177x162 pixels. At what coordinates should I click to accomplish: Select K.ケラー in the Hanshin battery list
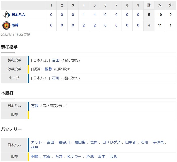(74, 157)
